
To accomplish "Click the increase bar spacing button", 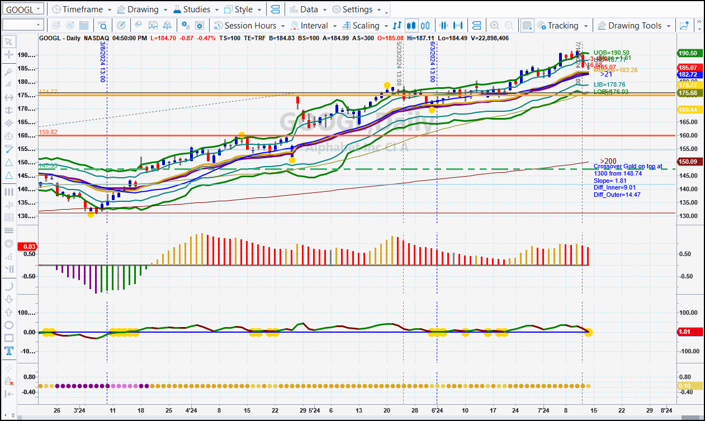I will [x=458, y=26].
